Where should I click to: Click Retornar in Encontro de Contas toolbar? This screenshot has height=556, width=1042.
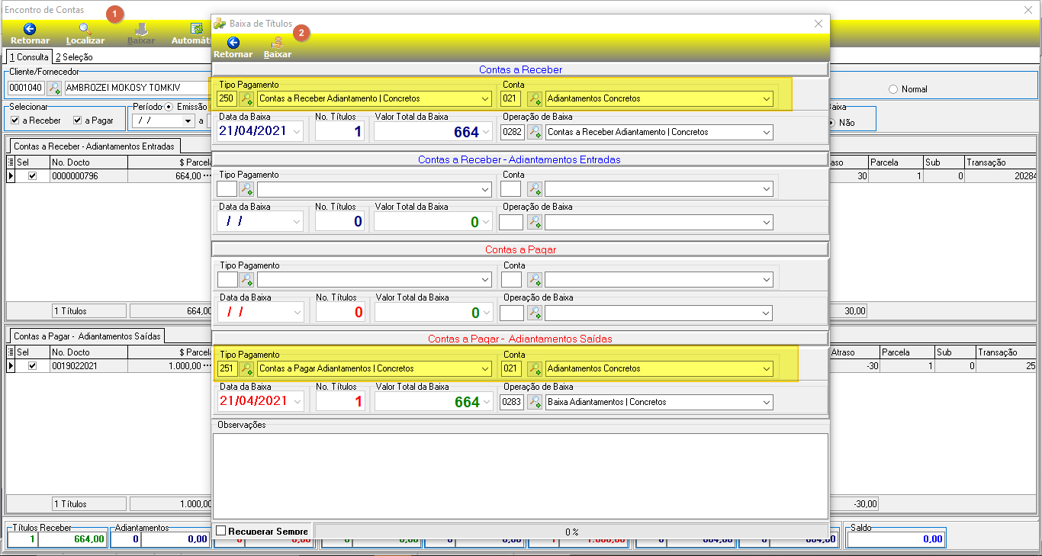[31, 34]
